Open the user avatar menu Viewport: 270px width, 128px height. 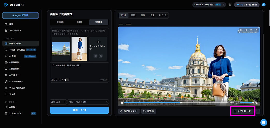pos(264,5)
